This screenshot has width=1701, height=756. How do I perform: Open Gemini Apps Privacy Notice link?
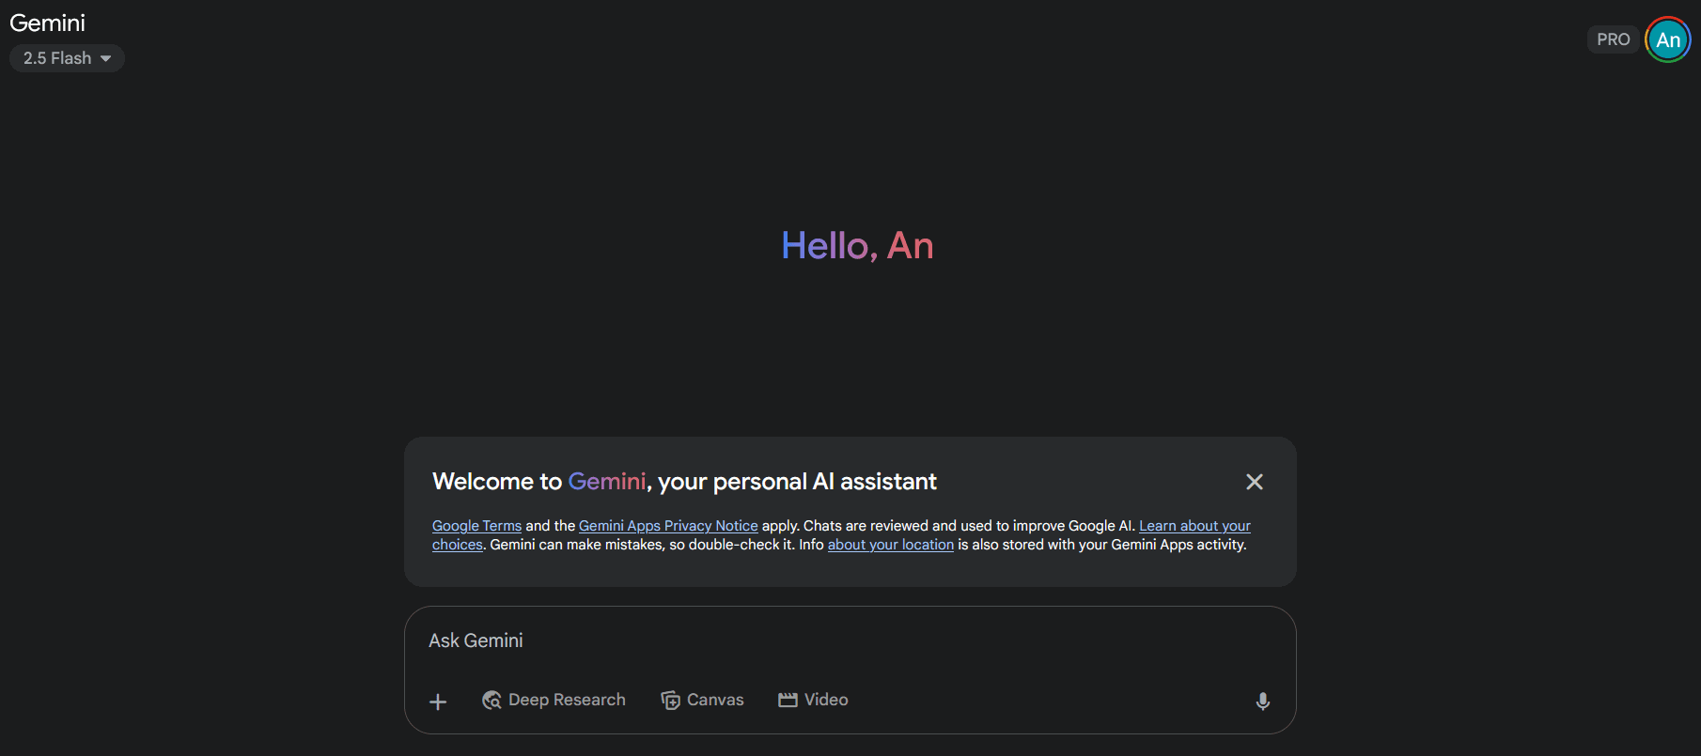668,526
